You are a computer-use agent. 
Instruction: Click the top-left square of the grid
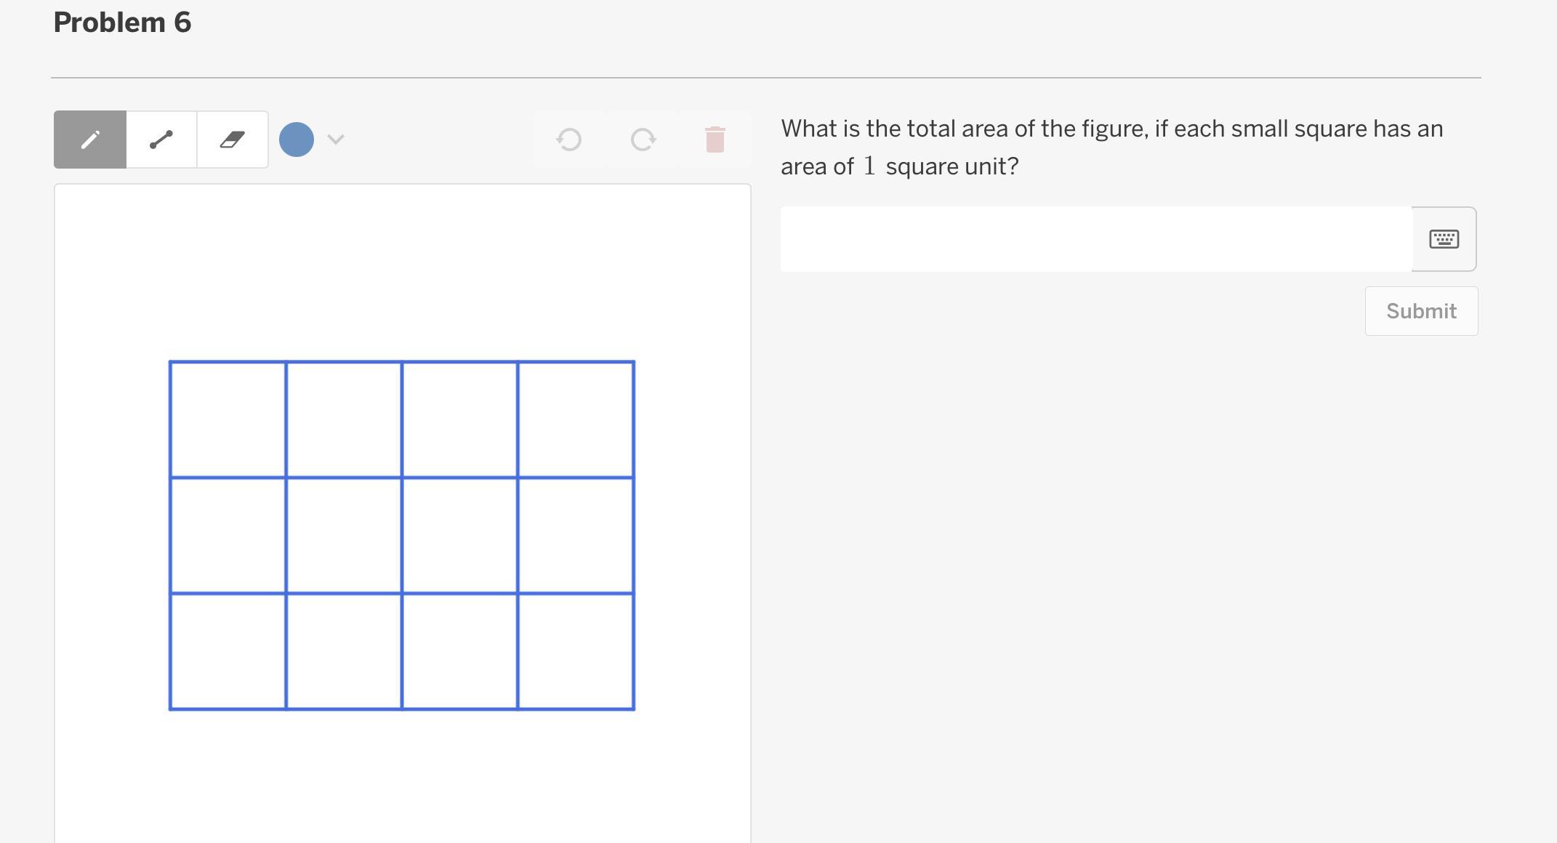point(228,419)
